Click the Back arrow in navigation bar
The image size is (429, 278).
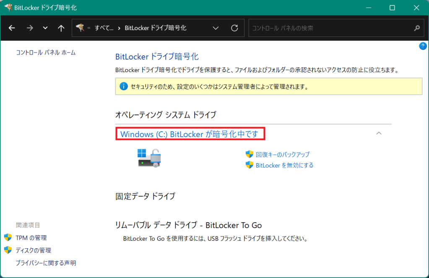(12, 28)
